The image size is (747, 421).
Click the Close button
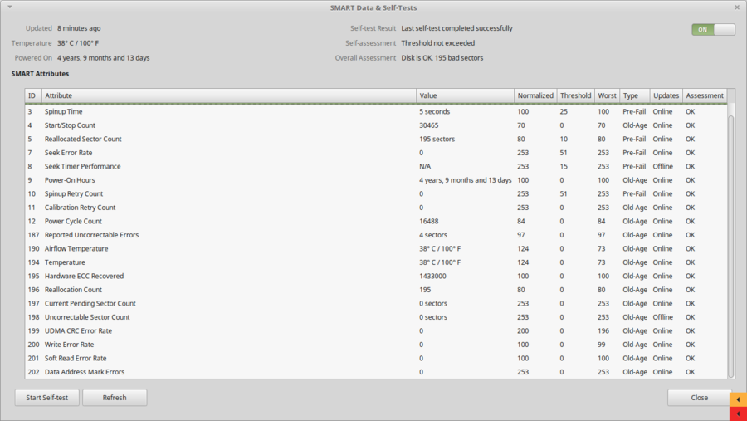pos(700,398)
